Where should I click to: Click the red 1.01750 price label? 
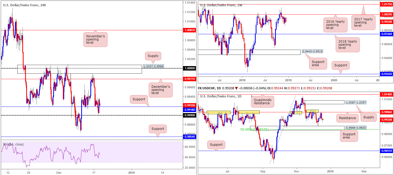[387, 4]
